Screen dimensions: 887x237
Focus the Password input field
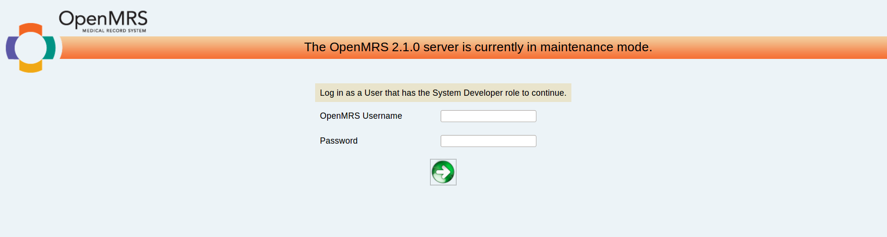[x=488, y=141]
